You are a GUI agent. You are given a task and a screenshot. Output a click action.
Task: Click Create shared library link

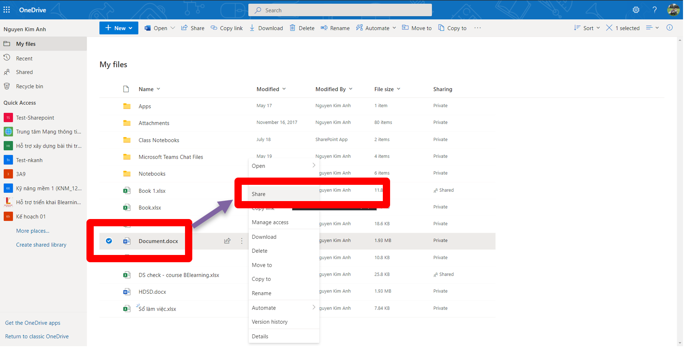(41, 245)
